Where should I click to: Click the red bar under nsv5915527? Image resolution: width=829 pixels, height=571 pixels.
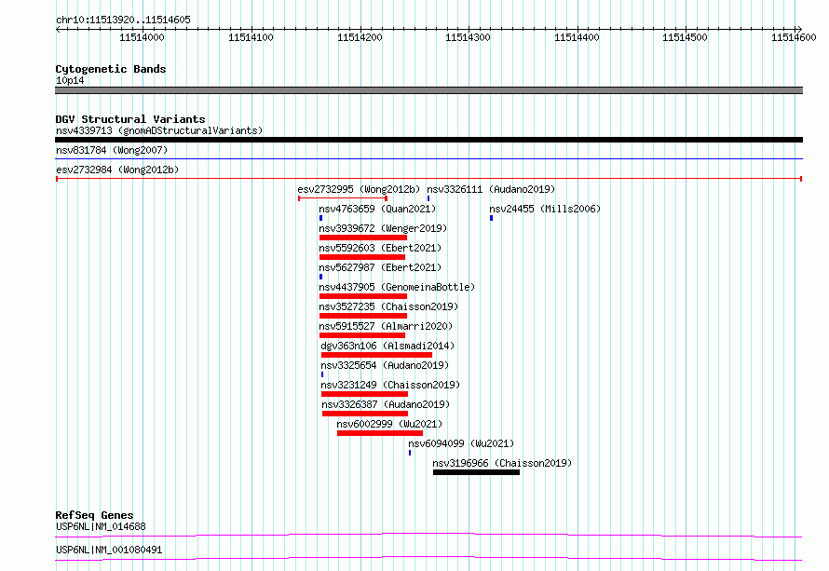click(362, 335)
